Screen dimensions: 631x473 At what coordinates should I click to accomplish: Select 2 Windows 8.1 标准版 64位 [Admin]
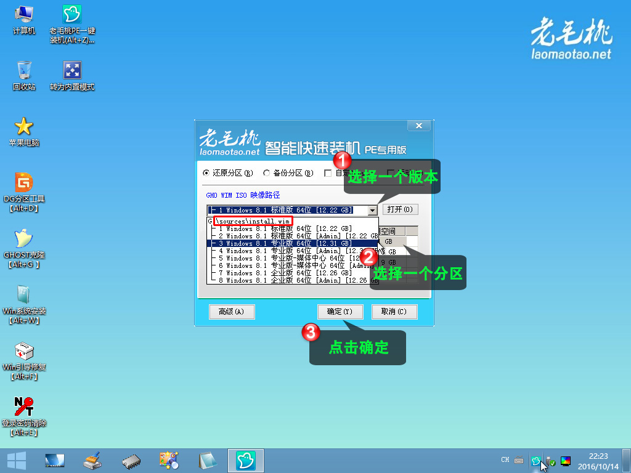pos(293,236)
